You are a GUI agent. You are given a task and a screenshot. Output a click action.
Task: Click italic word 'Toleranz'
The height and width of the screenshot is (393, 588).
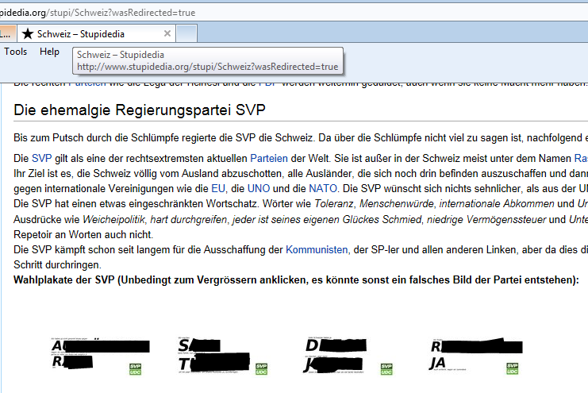point(334,204)
